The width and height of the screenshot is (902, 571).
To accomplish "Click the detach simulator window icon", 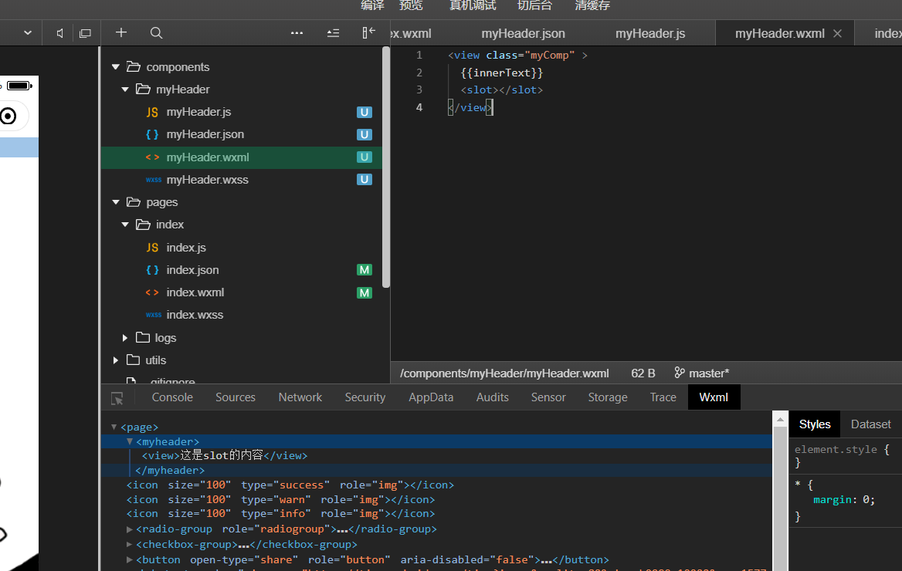I will 85,33.
